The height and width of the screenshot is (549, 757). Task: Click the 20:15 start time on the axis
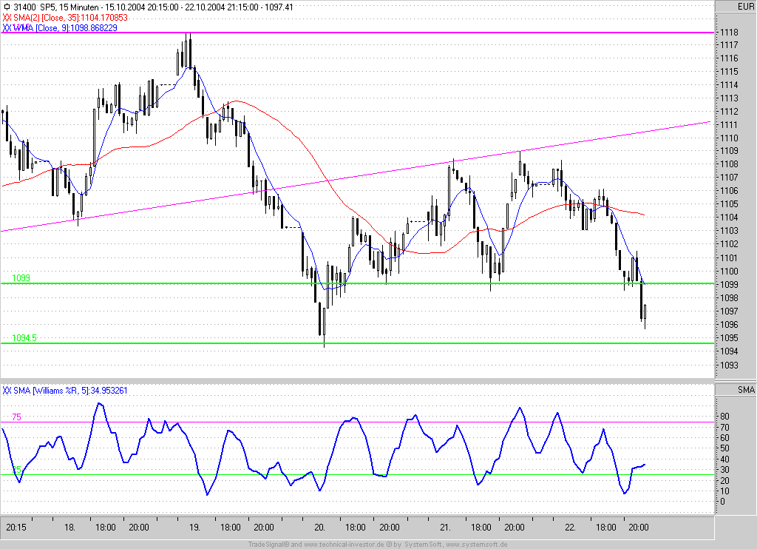tap(16, 528)
